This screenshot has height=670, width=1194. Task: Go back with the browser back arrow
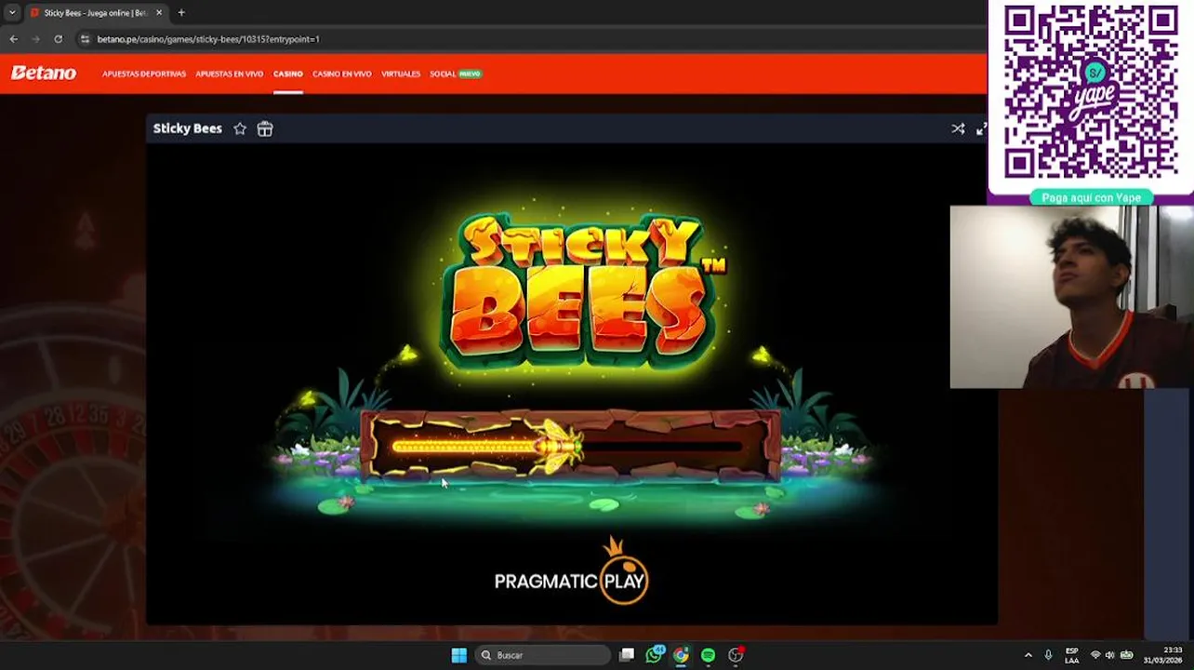tap(13, 39)
